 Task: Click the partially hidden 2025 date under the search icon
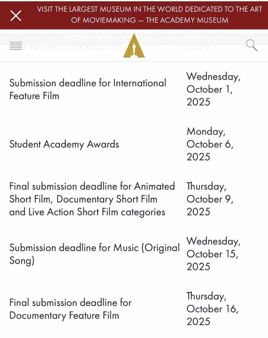pos(198,48)
